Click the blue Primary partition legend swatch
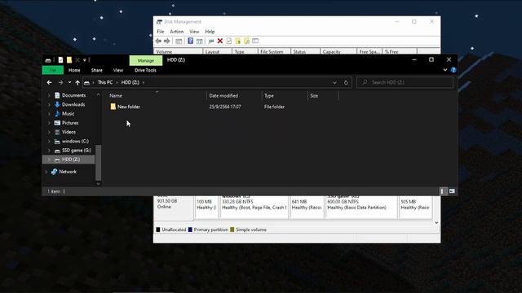Image resolution: width=522 pixels, height=293 pixels. [x=190, y=230]
